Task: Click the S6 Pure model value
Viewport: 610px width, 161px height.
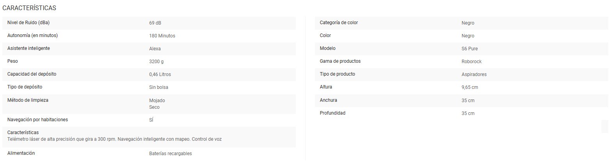Action: click(470, 49)
